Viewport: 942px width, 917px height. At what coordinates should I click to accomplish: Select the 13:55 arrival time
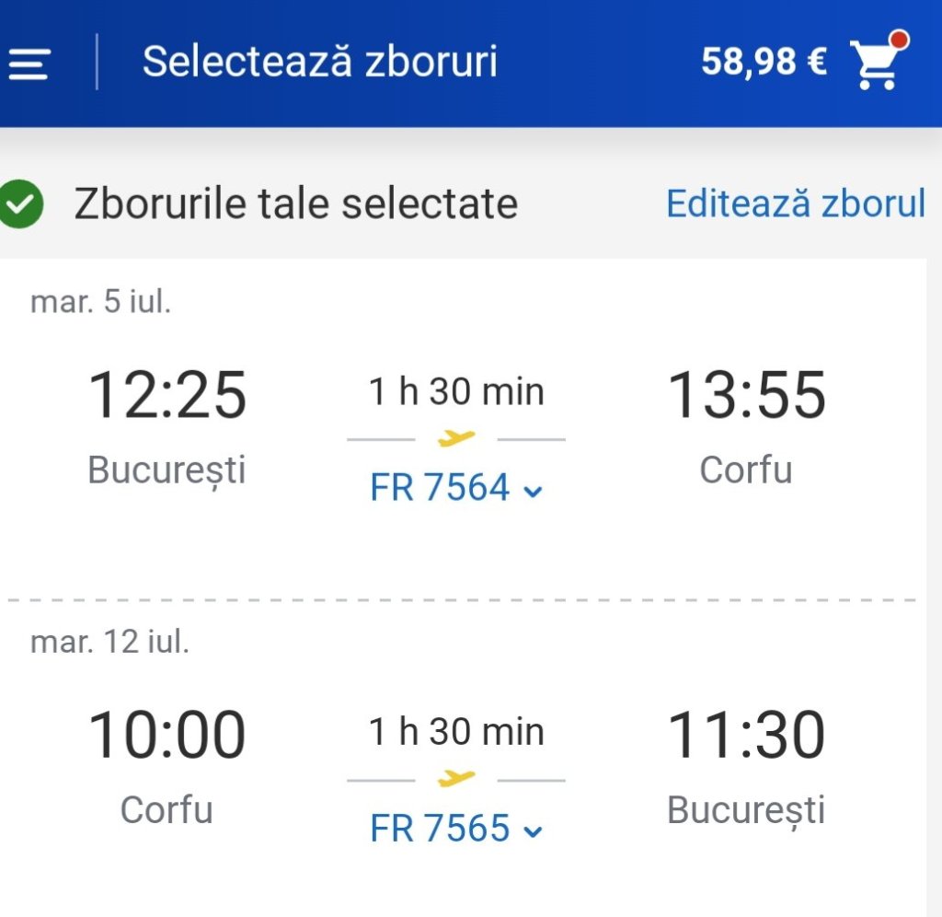[746, 395]
